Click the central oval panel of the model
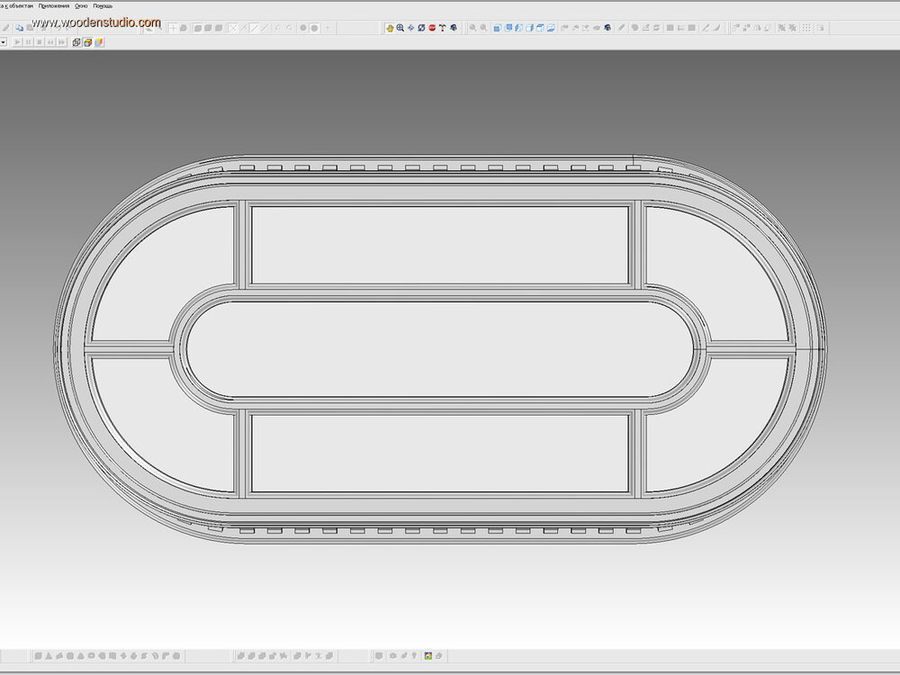Screen dimensions: 900x675 [438, 347]
